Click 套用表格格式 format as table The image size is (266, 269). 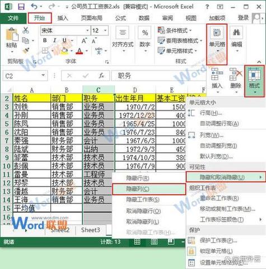pyautogui.click(x=180, y=40)
